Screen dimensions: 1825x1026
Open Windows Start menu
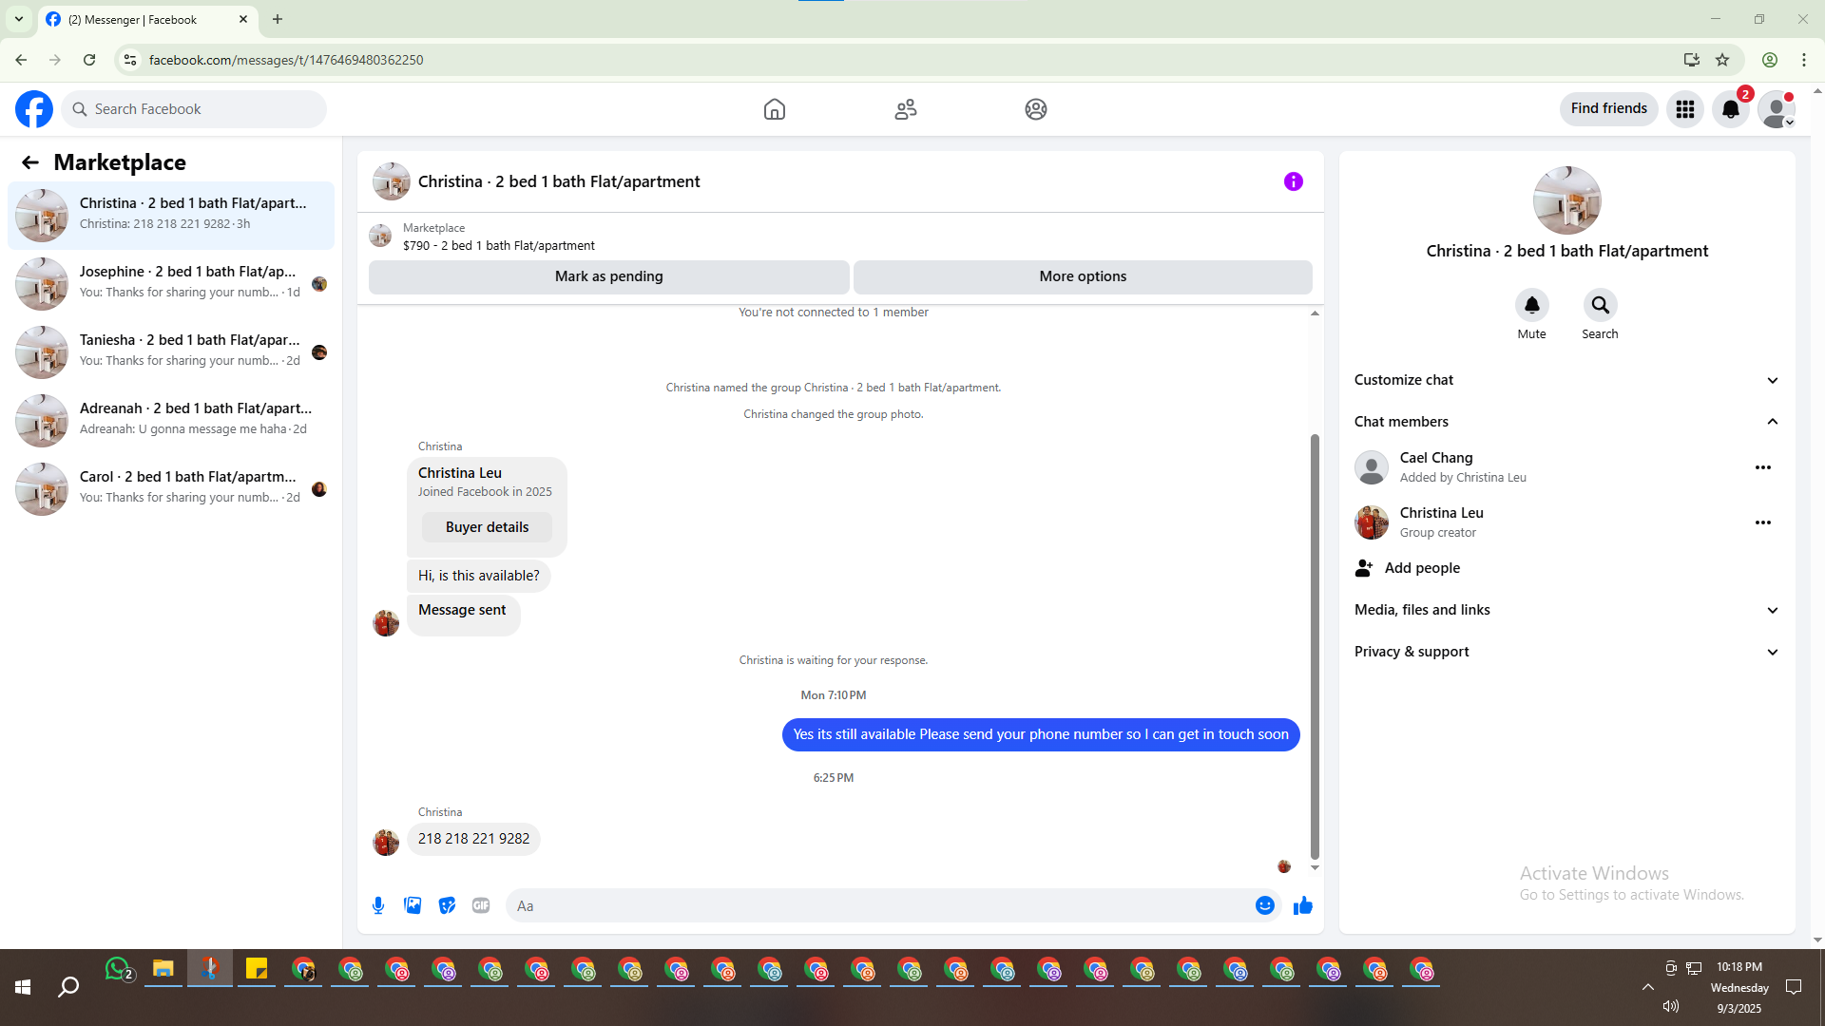coord(23,988)
